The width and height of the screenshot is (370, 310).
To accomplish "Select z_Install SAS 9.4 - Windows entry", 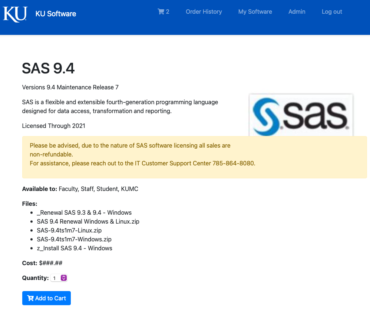I will pos(75,248).
